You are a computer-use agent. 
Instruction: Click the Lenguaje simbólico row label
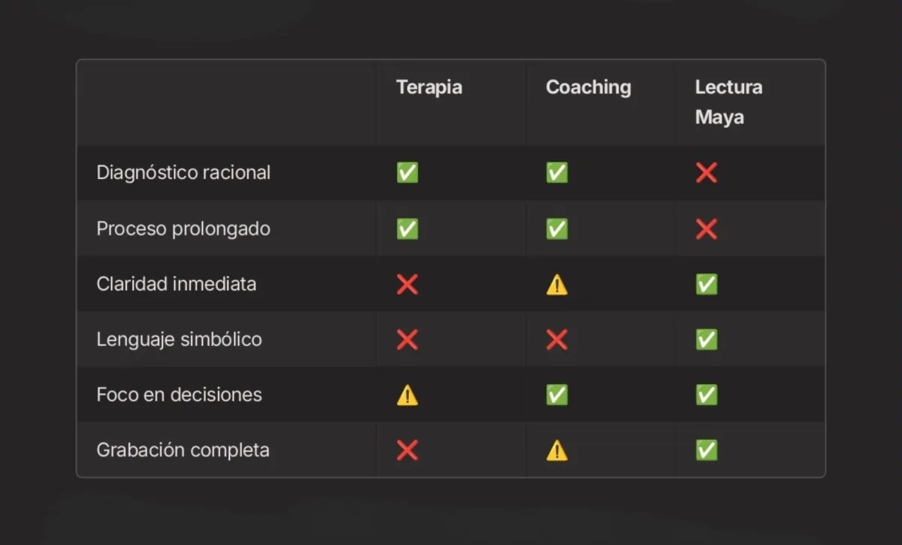[179, 340]
